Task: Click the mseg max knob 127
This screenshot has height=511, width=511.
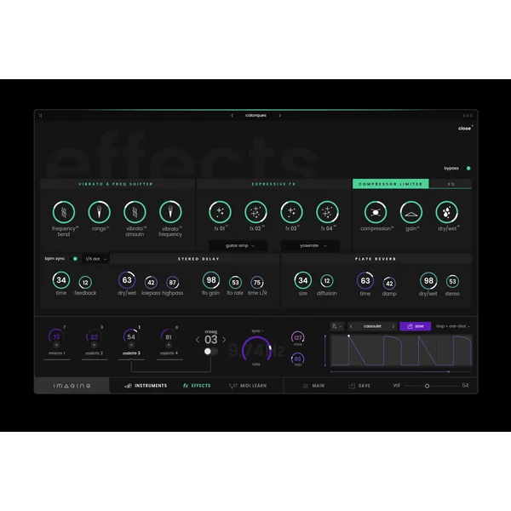Action: point(298,337)
